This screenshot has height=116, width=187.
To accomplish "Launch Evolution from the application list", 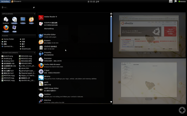I will [x=50, y=59].
